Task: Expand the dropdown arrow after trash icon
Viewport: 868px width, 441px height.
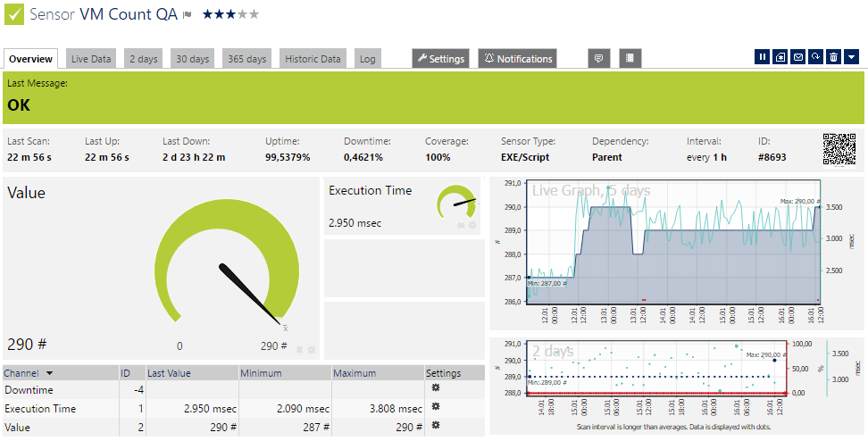Action: (x=851, y=57)
